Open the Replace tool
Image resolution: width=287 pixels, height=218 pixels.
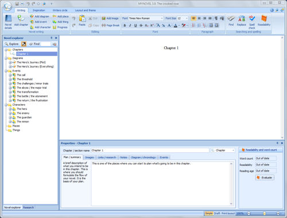pyautogui.click(x=242, y=21)
